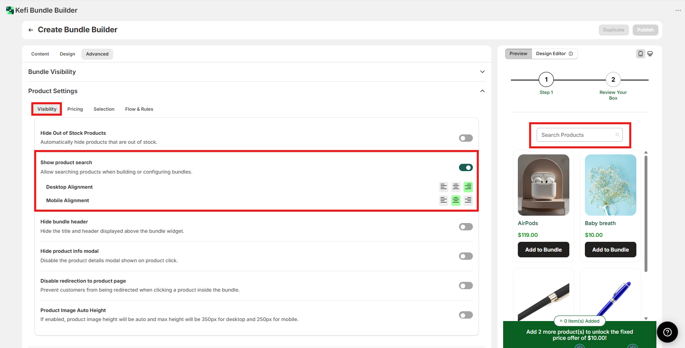This screenshot has height=348, width=685.
Task: Set Desktop Alignment to center
Action: pos(456,187)
